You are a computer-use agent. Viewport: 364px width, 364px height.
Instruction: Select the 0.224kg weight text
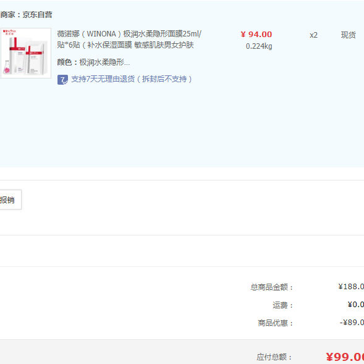coord(259,46)
